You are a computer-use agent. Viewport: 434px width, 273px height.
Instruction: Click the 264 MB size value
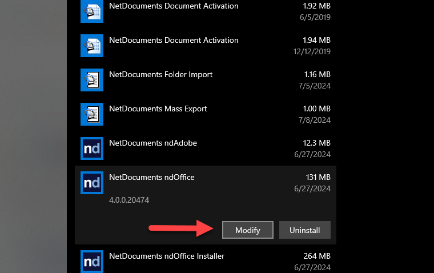pyautogui.click(x=317, y=256)
